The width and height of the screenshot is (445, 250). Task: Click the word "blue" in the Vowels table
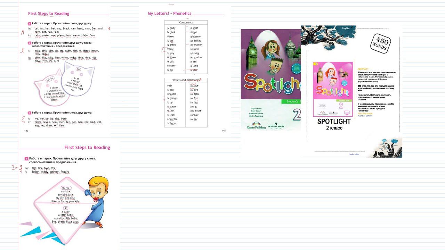pyautogui.click(x=196, y=85)
